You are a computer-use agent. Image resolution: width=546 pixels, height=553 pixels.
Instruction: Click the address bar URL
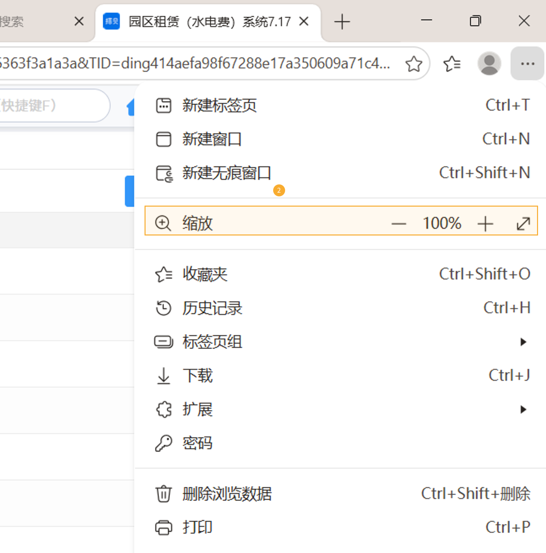click(x=196, y=63)
